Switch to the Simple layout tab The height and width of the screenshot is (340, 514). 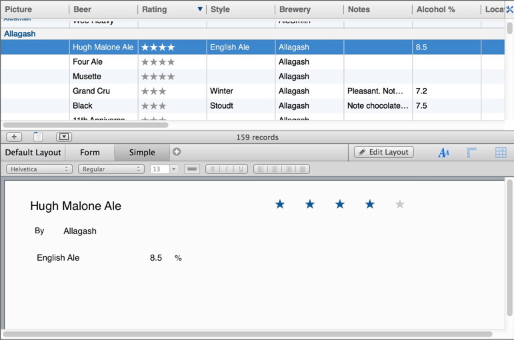pyautogui.click(x=142, y=153)
